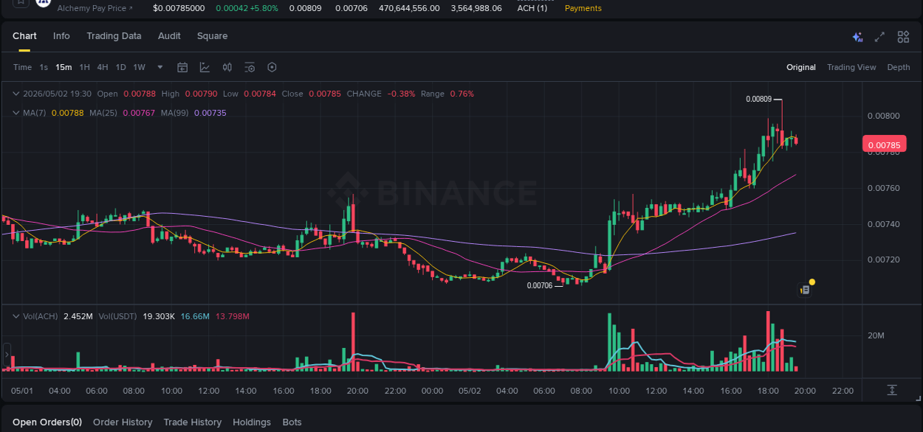Follow the Alchemy Pay Price link
Image resolution: width=923 pixels, height=432 pixels.
pos(95,8)
